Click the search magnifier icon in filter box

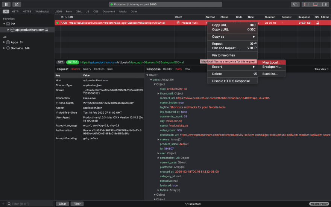point(9,204)
